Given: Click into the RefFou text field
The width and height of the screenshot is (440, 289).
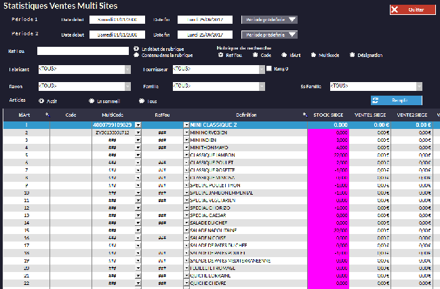Looking at the screenshot, I should pos(83,51).
